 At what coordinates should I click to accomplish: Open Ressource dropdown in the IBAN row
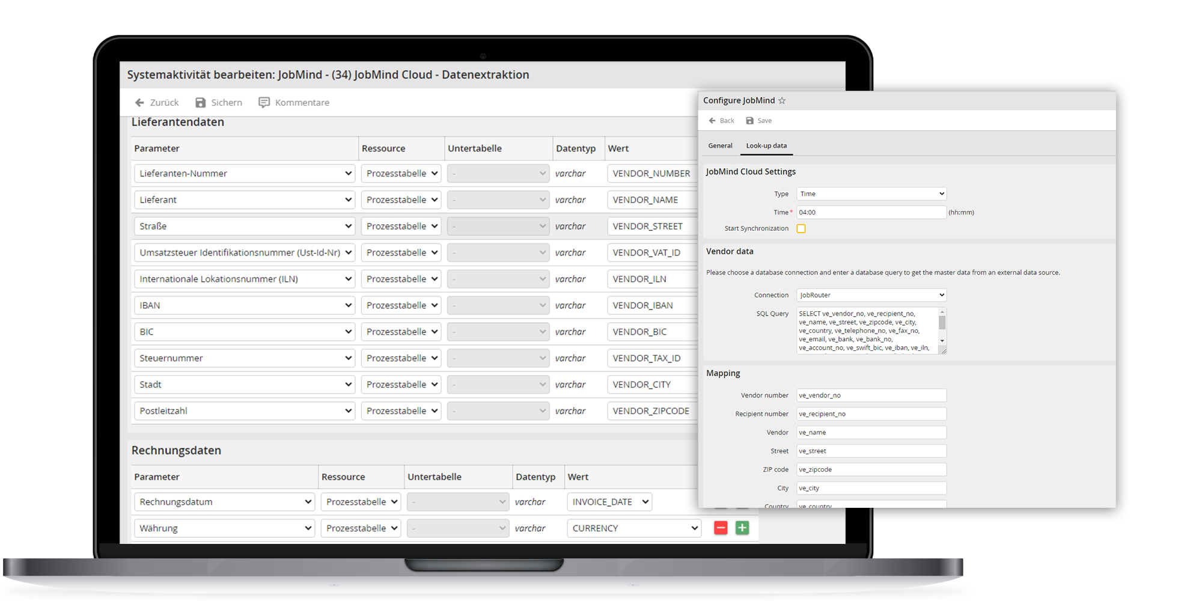(x=401, y=305)
